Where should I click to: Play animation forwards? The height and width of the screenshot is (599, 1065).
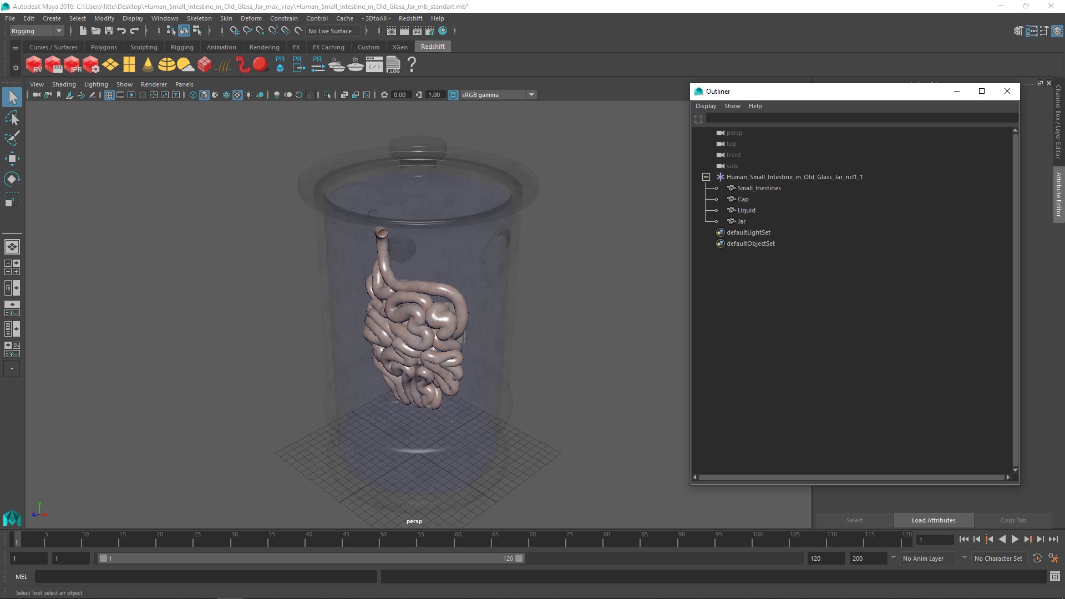pos(1015,539)
